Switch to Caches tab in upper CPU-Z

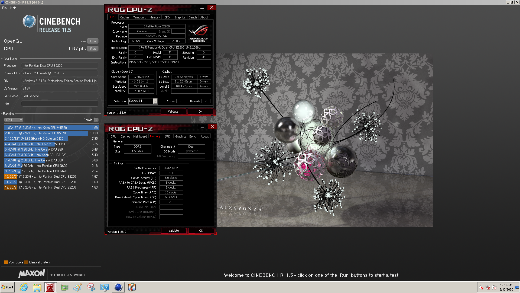tap(125, 17)
